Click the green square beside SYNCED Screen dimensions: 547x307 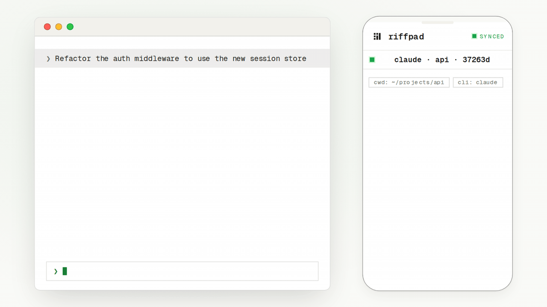tap(474, 36)
